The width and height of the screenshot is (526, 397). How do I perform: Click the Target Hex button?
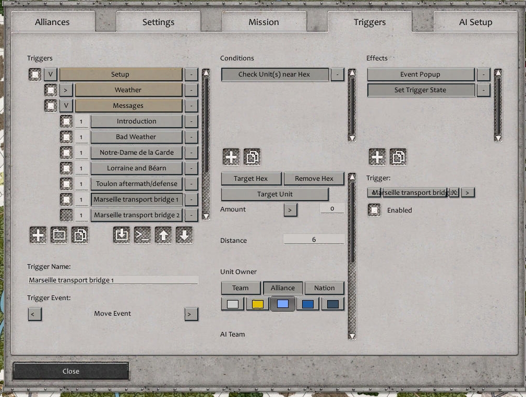click(251, 178)
